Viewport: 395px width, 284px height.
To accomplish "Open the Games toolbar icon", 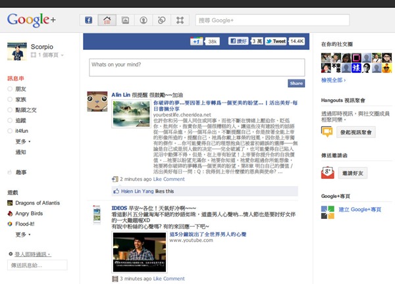I will (180, 20).
